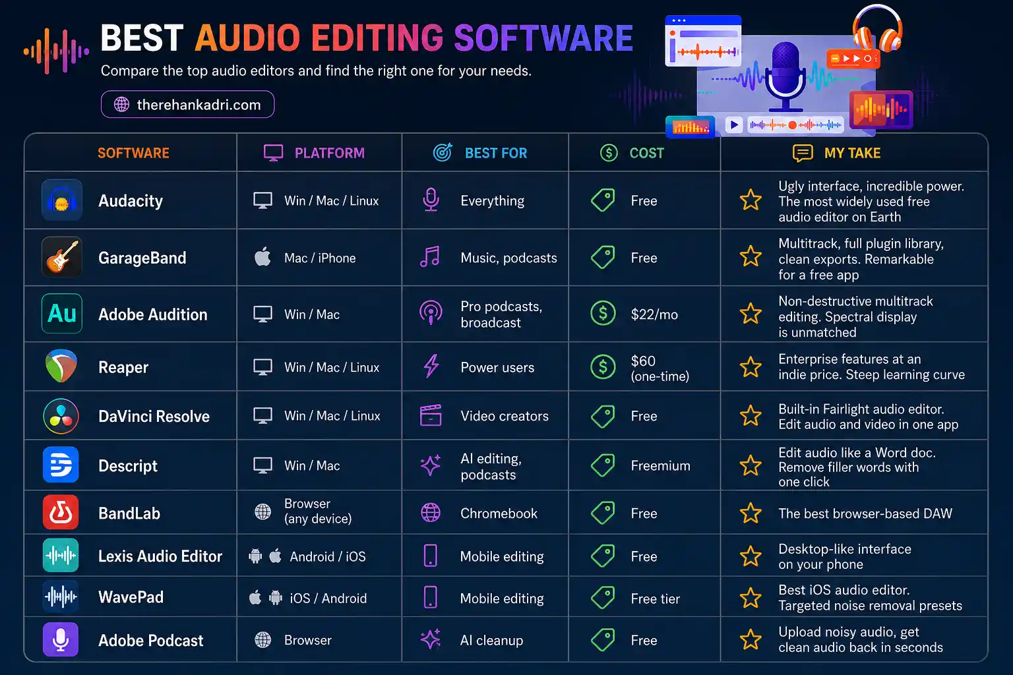Click the Reaper app logo
This screenshot has height=675, width=1013.
tap(61, 367)
